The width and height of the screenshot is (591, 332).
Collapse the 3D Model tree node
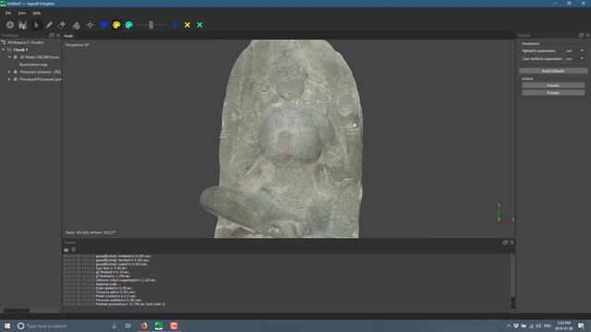9,57
